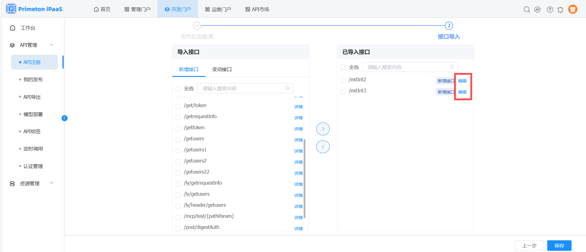586x252 pixels.
Task: Click the help question mark icon
Action: (x=550, y=10)
